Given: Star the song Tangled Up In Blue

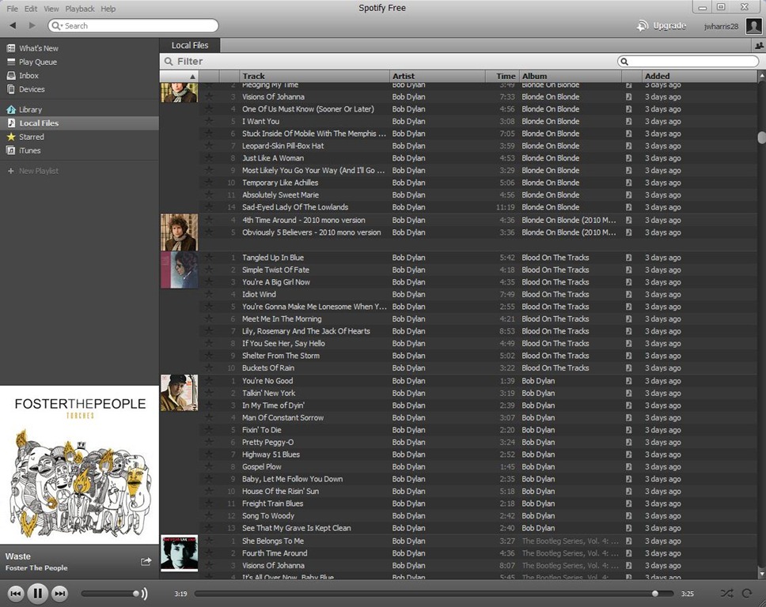Looking at the screenshot, I should [x=209, y=258].
